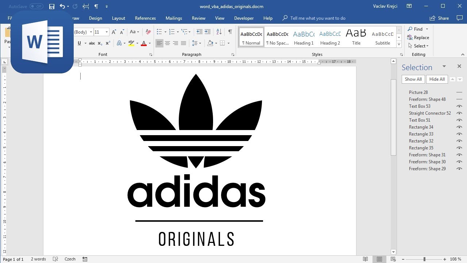Save the document with the floppy disk icon

click(52, 7)
